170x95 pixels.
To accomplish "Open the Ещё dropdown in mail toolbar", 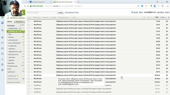I will pyautogui.click(x=74, y=17).
